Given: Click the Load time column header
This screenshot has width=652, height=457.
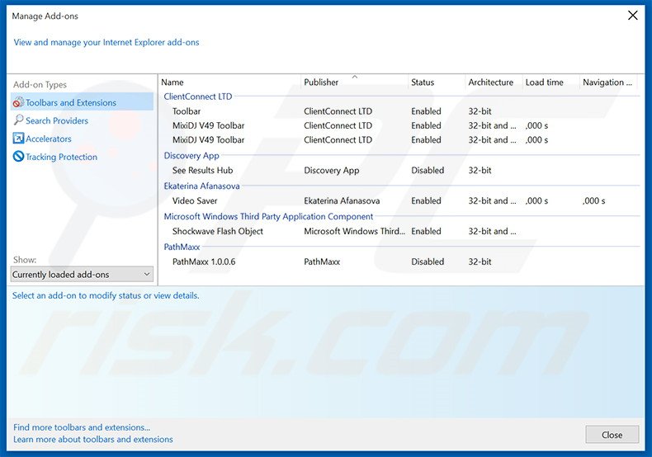Looking at the screenshot, I should [544, 82].
